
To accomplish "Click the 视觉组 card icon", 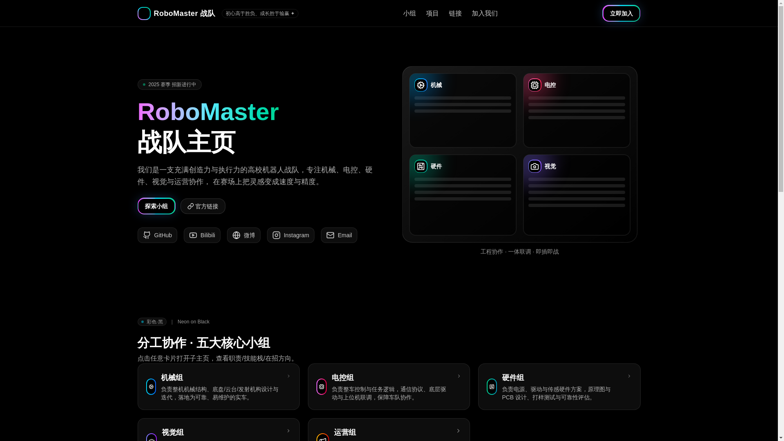I will [x=151, y=437].
